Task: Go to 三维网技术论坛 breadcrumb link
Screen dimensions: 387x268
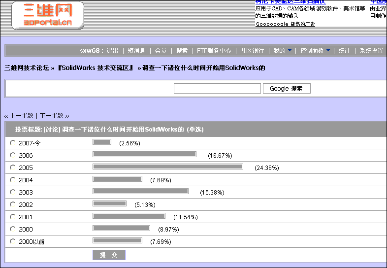Action: [x=27, y=68]
